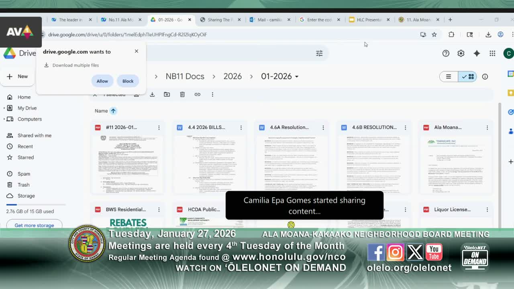Open the Google account avatar menu
Viewport: 514px width, 289px height.
(508, 53)
